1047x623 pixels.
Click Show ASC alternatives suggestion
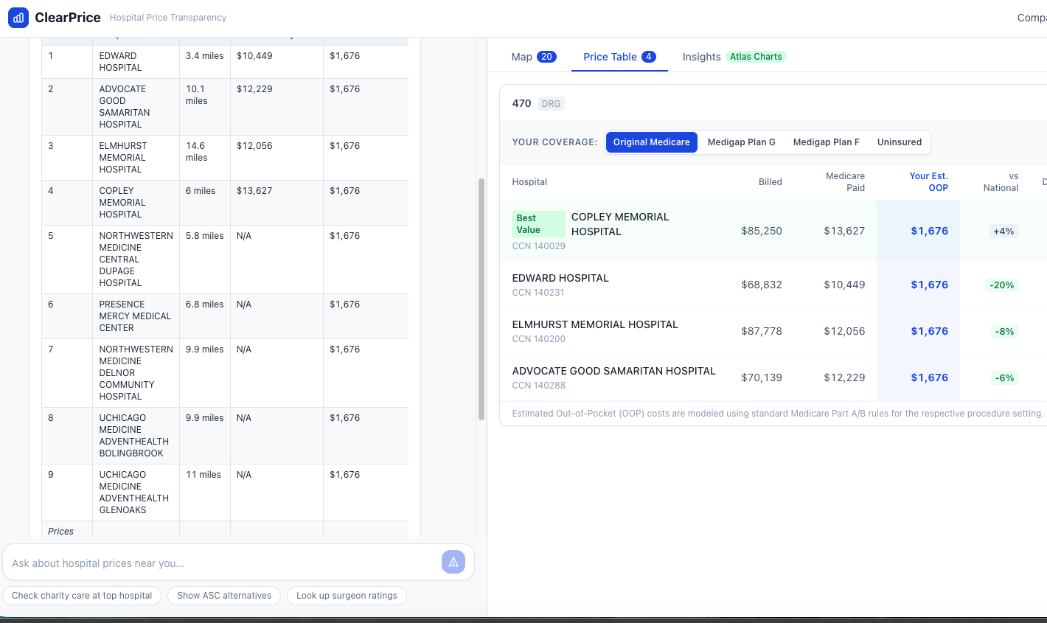(224, 596)
